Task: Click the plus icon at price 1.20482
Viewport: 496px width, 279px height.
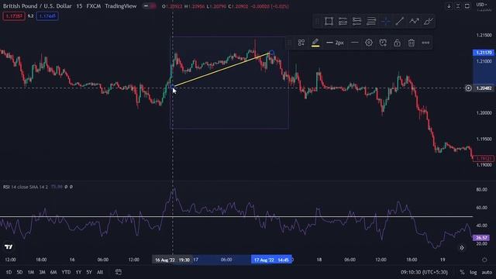Action: click(468, 88)
